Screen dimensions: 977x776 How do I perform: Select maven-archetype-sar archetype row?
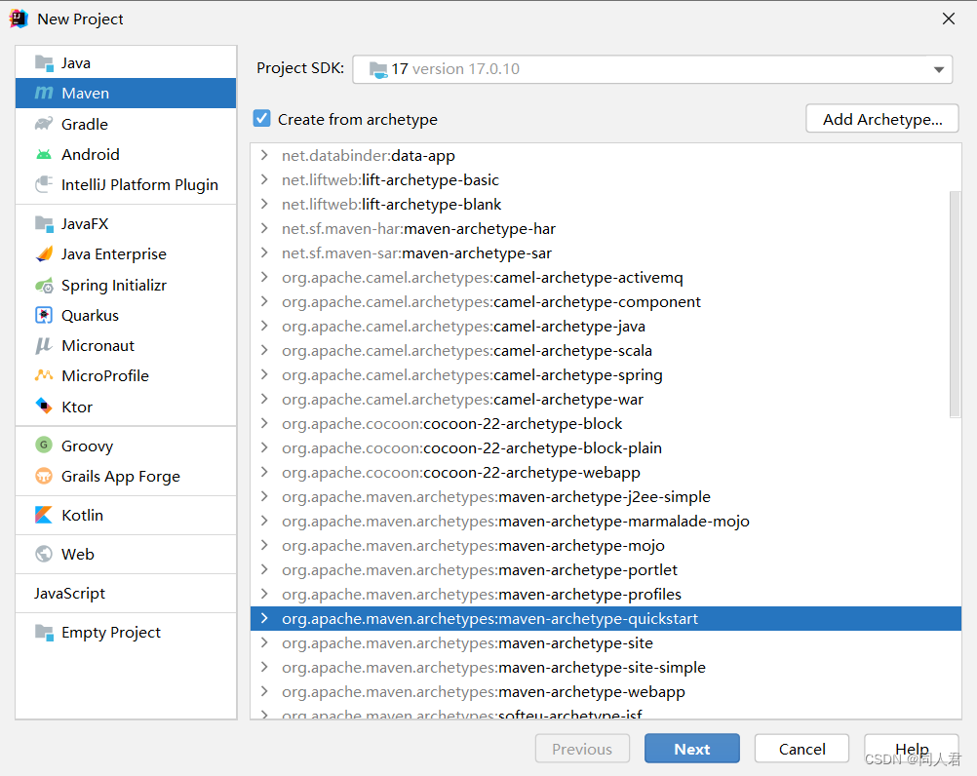[x=606, y=252]
